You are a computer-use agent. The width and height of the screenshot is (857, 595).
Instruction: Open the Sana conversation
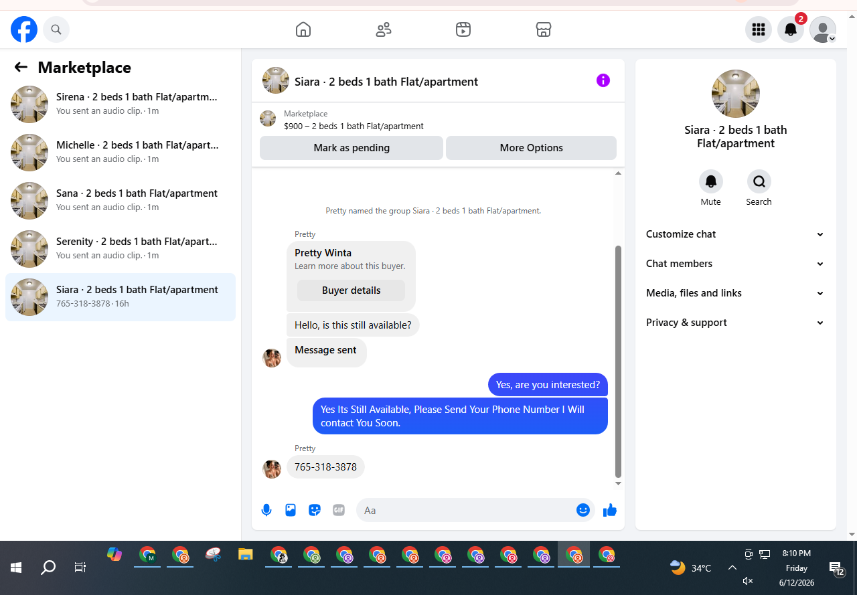click(x=121, y=201)
